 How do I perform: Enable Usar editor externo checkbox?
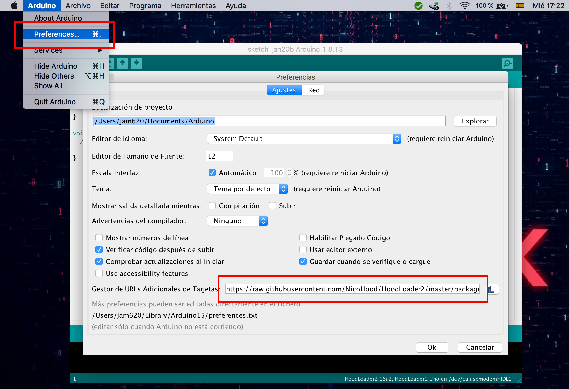pos(303,250)
